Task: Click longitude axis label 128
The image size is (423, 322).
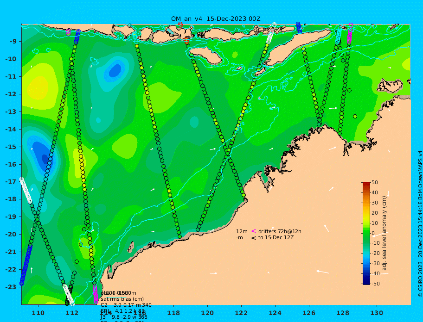Action: click(x=343, y=313)
